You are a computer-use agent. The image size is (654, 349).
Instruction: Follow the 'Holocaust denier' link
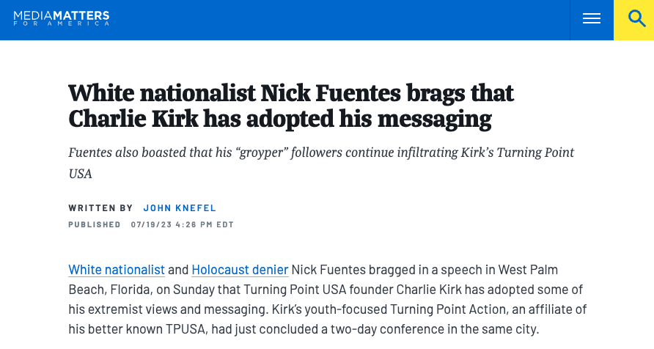240,270
